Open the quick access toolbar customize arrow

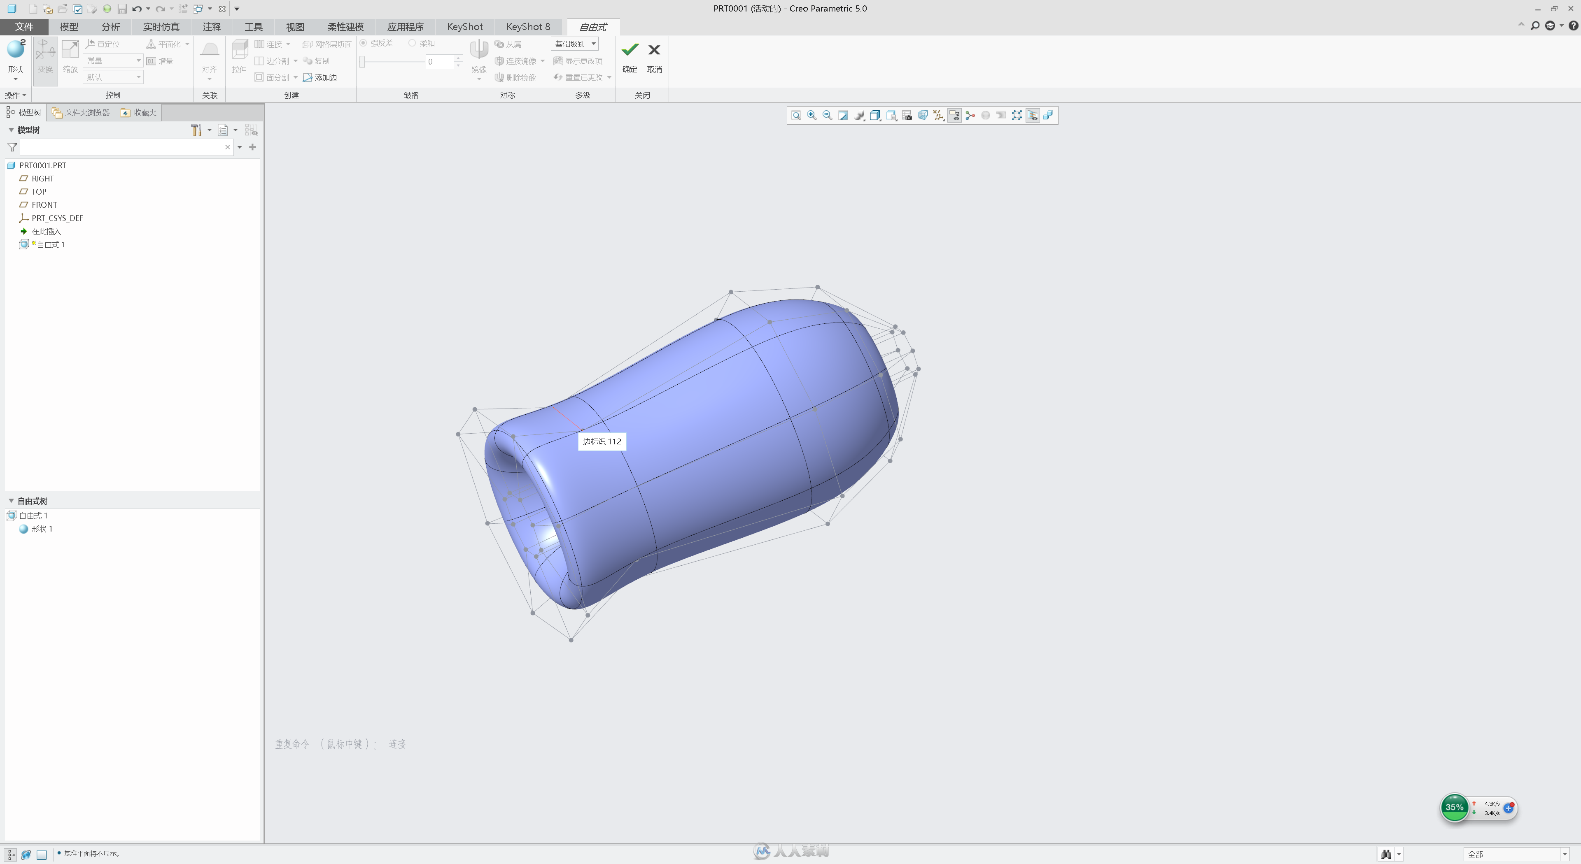237,9
